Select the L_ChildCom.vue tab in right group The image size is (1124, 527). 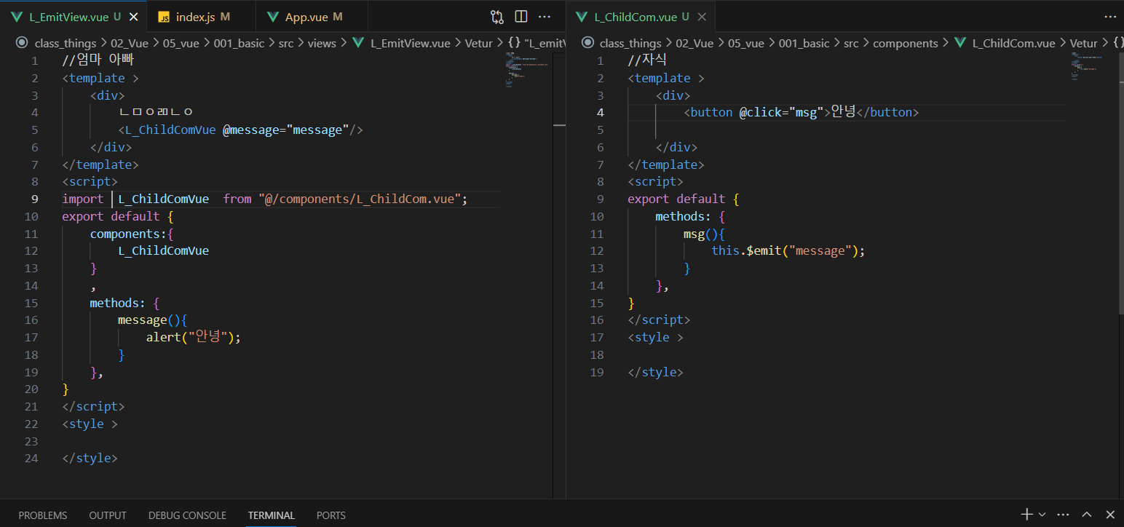pos(641,17)
